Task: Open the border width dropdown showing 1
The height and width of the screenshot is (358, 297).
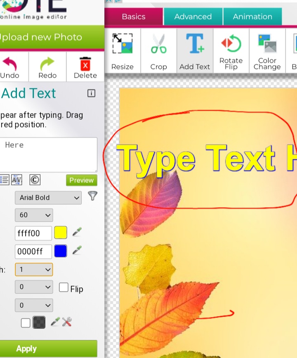Action: click(x=34, y=270)
